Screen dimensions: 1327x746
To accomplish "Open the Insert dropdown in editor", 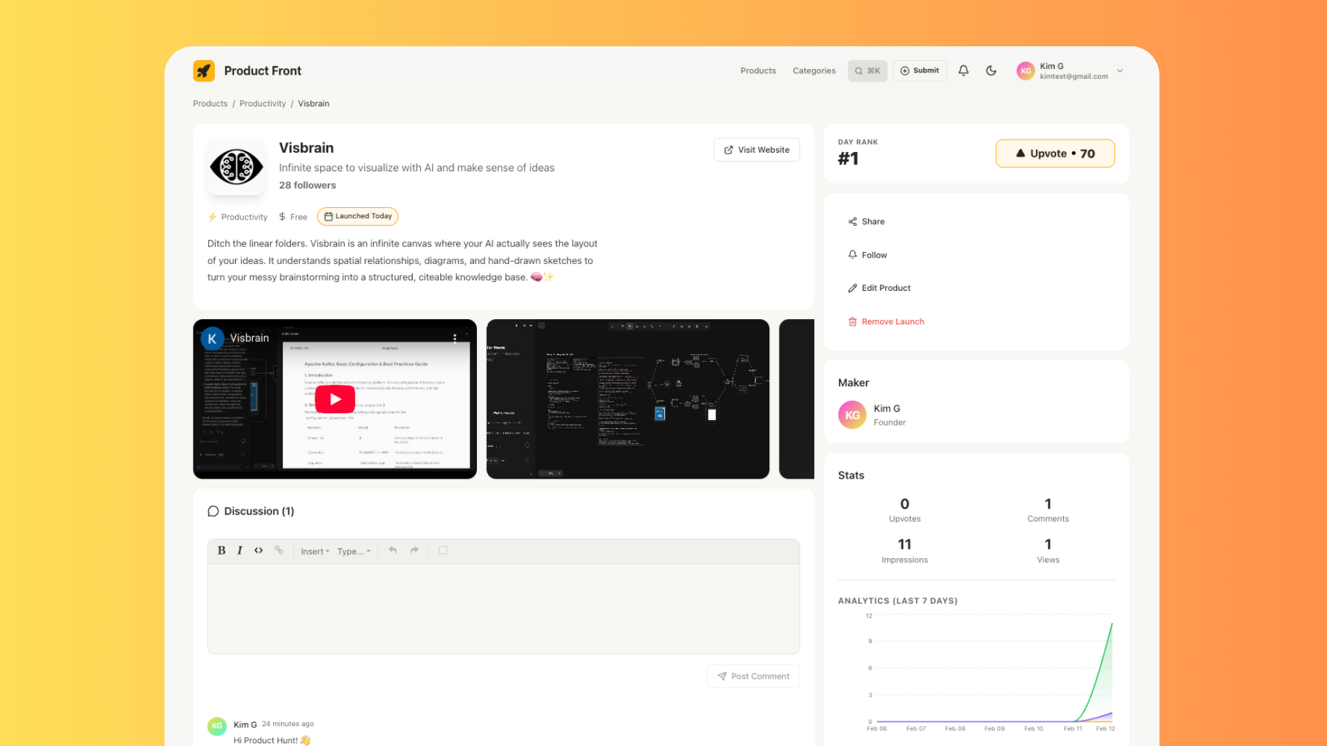I will (x=314, y=551).
